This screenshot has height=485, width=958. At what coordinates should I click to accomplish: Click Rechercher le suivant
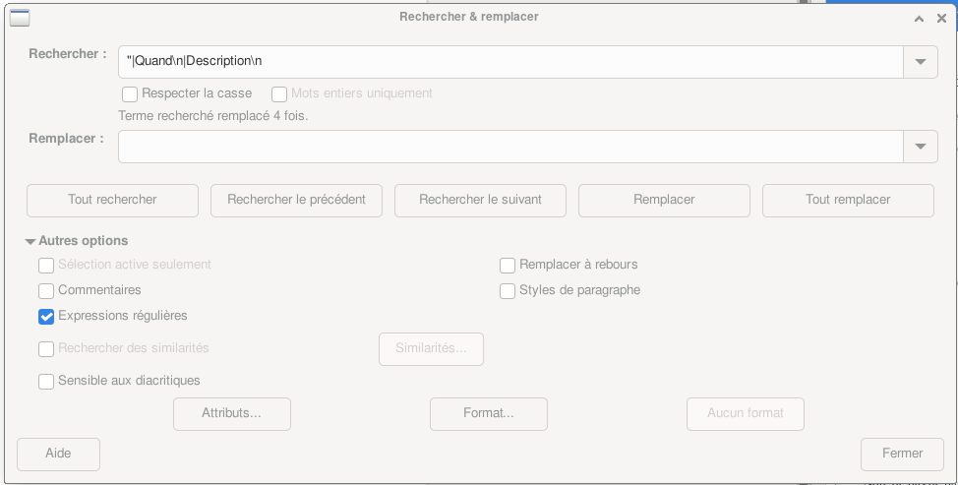point(480,201)
